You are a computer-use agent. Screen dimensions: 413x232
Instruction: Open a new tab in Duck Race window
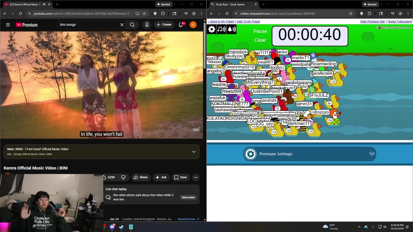point(263,5)
